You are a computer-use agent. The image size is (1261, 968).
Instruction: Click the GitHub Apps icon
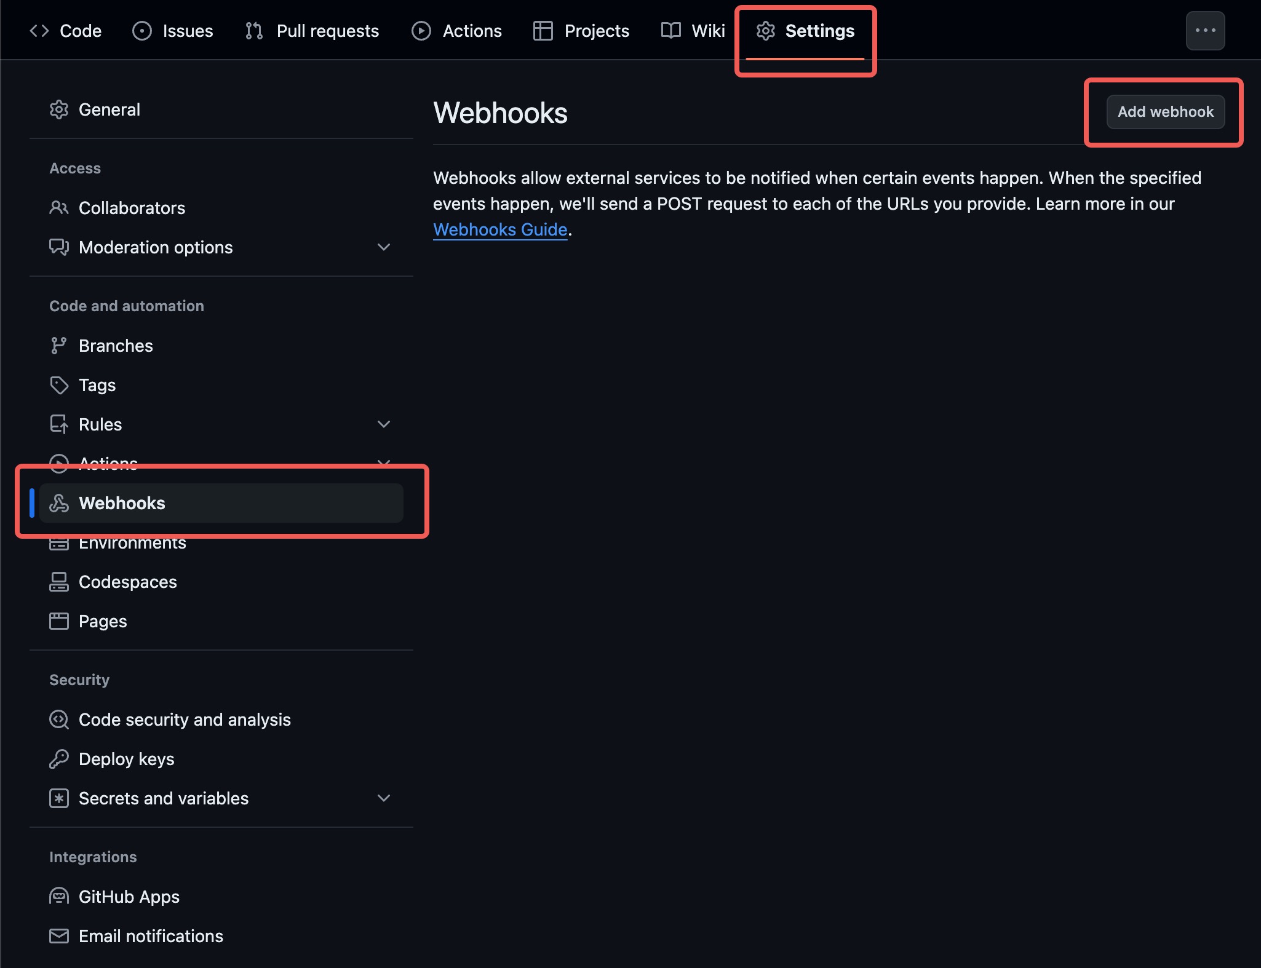tap(59, 897)
